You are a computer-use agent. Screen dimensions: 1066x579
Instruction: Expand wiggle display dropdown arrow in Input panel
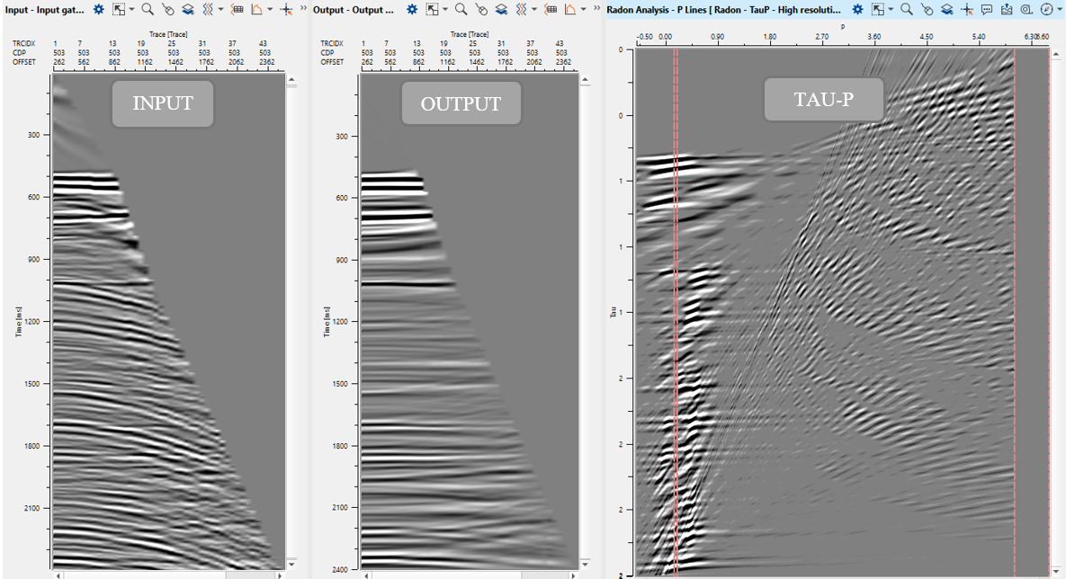tap(220, 9)
